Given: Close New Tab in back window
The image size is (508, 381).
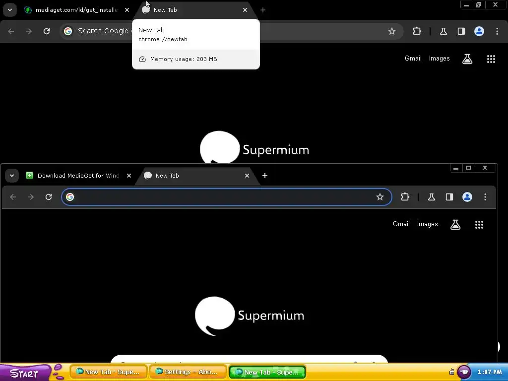Looking at the screenshot, I should click(x=245, y=10).
